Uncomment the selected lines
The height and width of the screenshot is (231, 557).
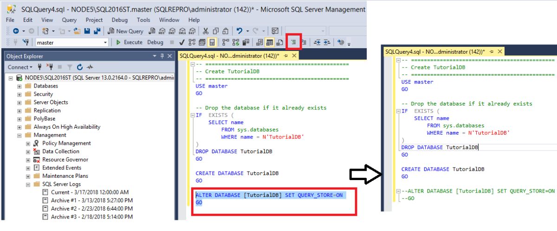point(304,42)
